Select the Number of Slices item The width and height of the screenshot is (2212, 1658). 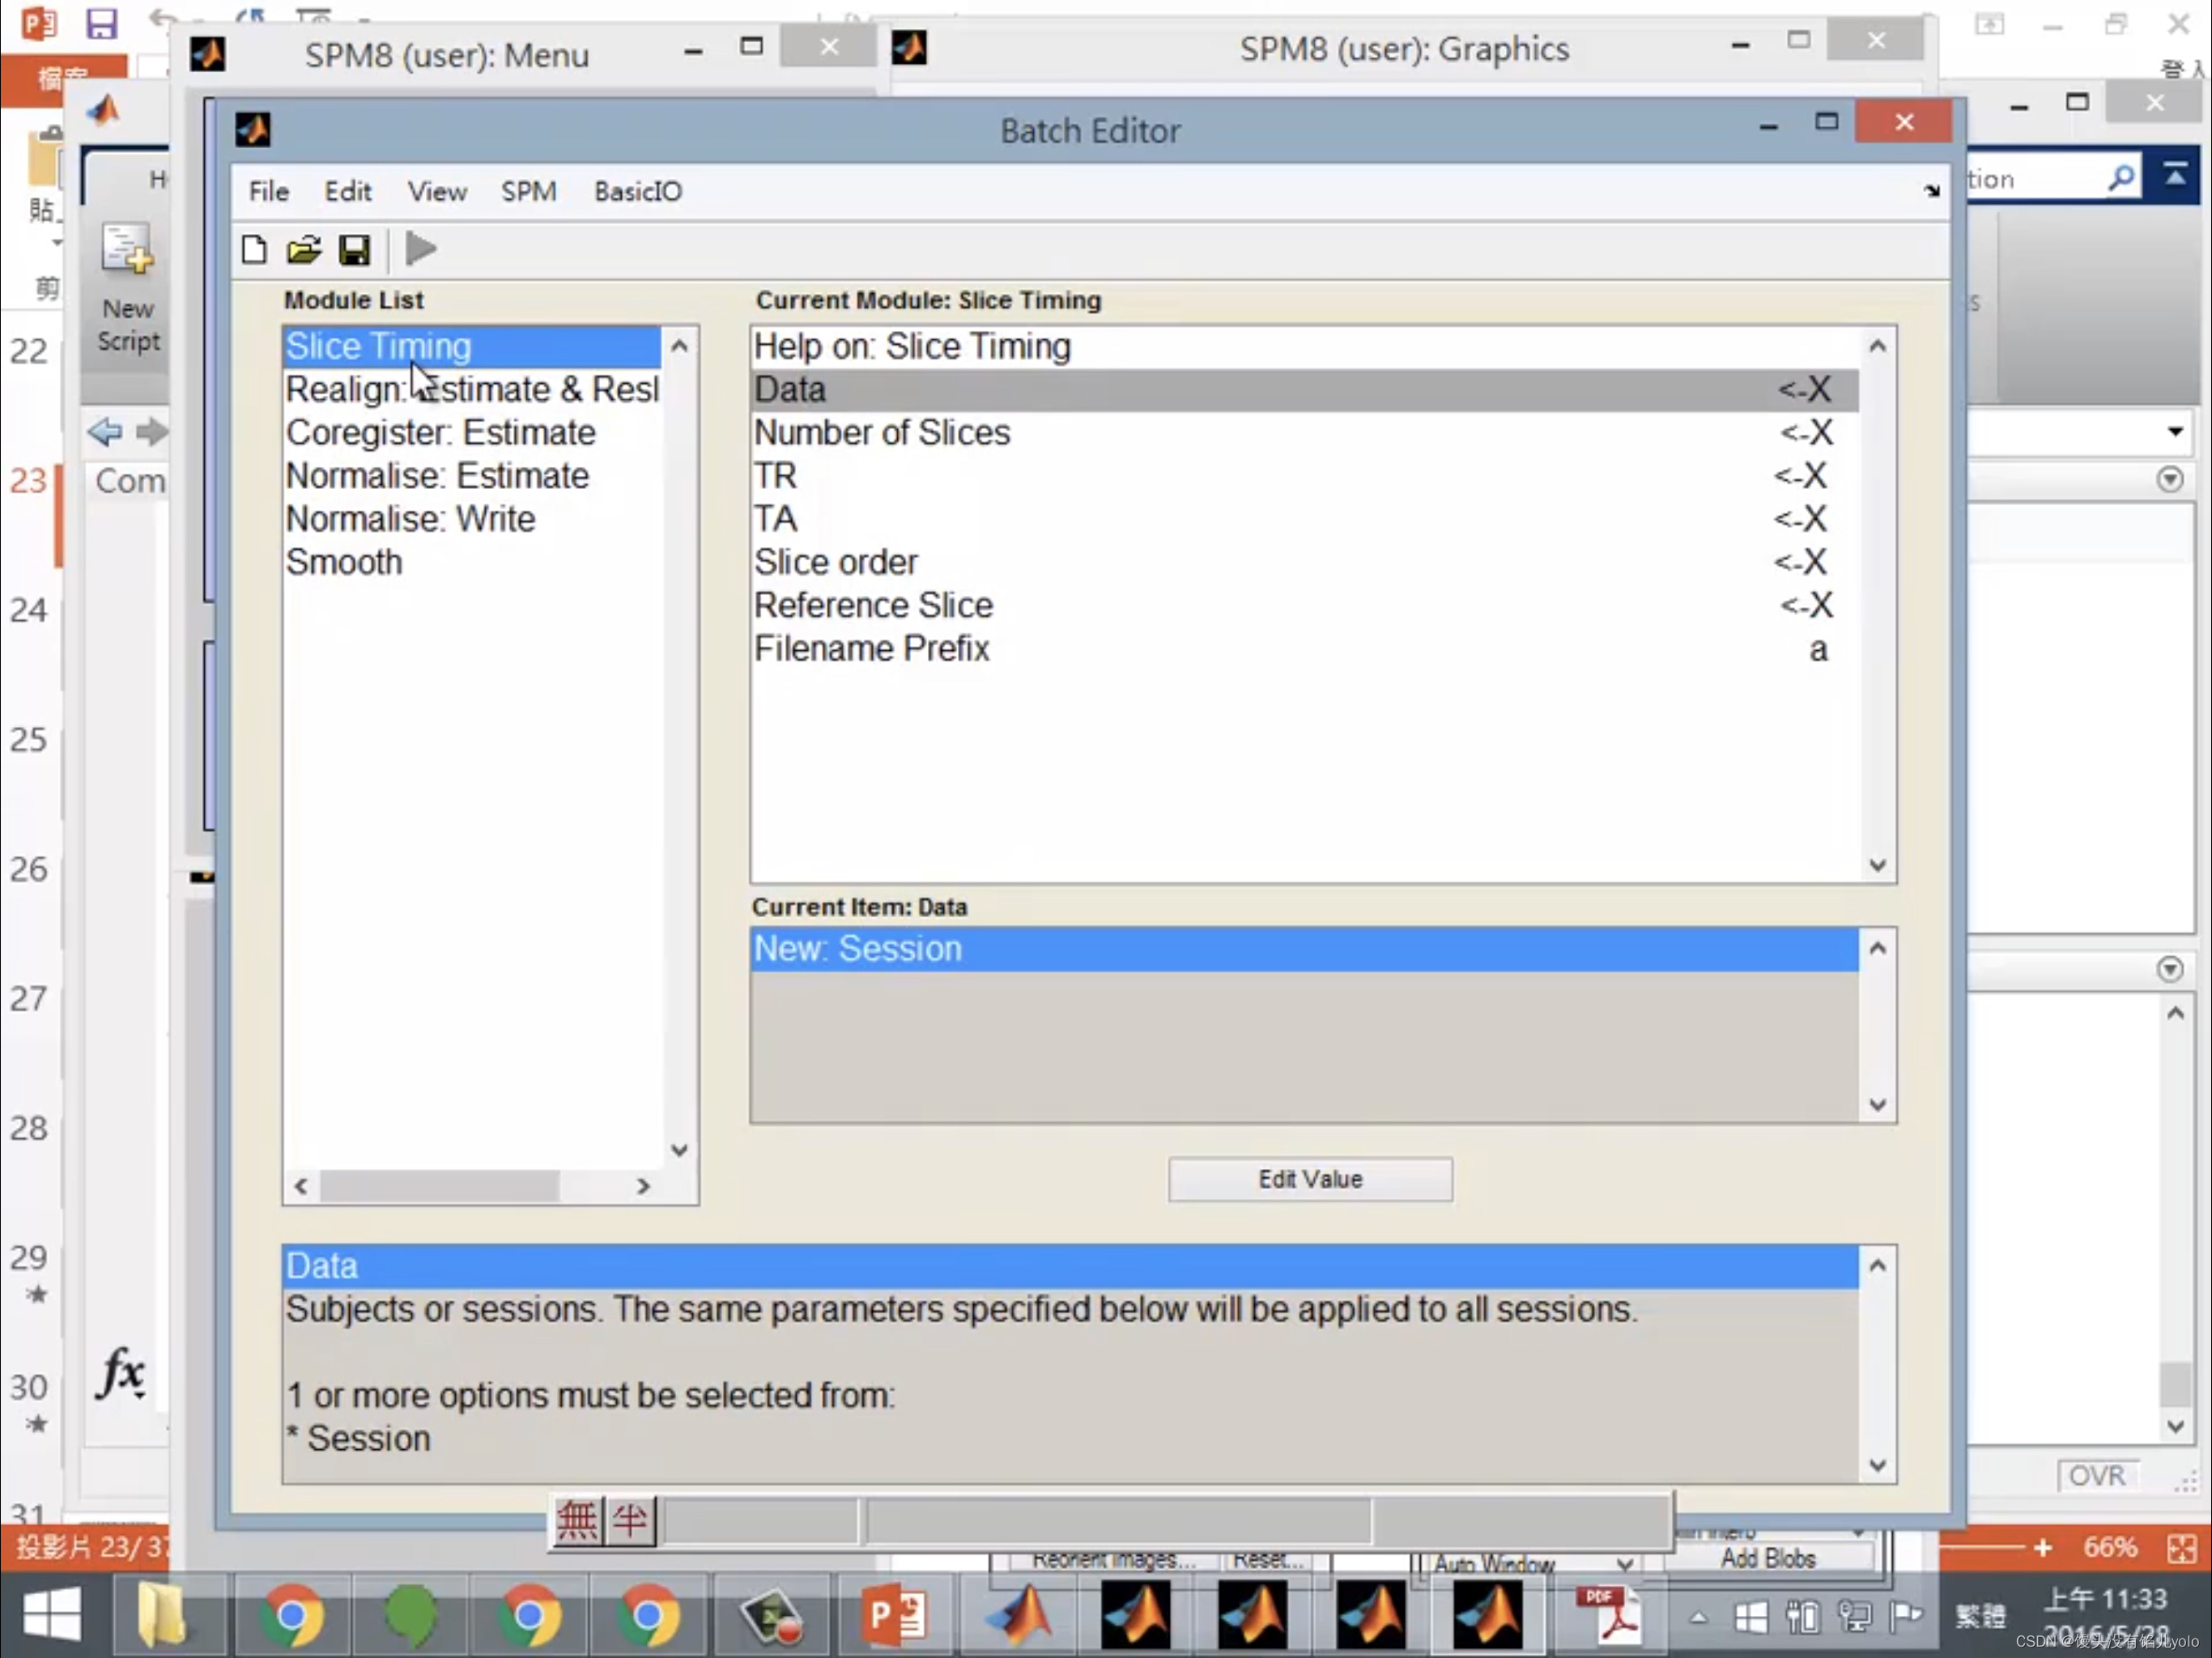click(1304, 432)
